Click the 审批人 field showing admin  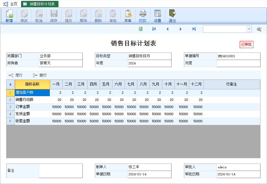point(239,167)
